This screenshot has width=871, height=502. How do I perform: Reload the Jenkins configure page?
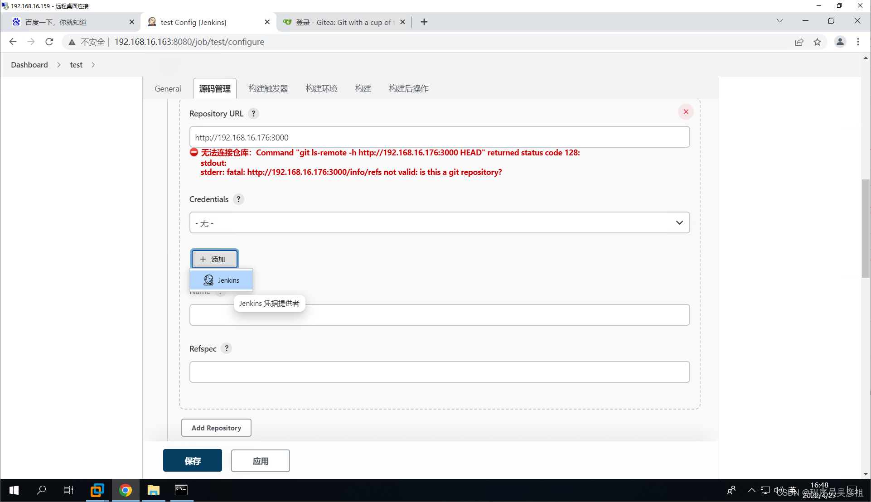49,42
